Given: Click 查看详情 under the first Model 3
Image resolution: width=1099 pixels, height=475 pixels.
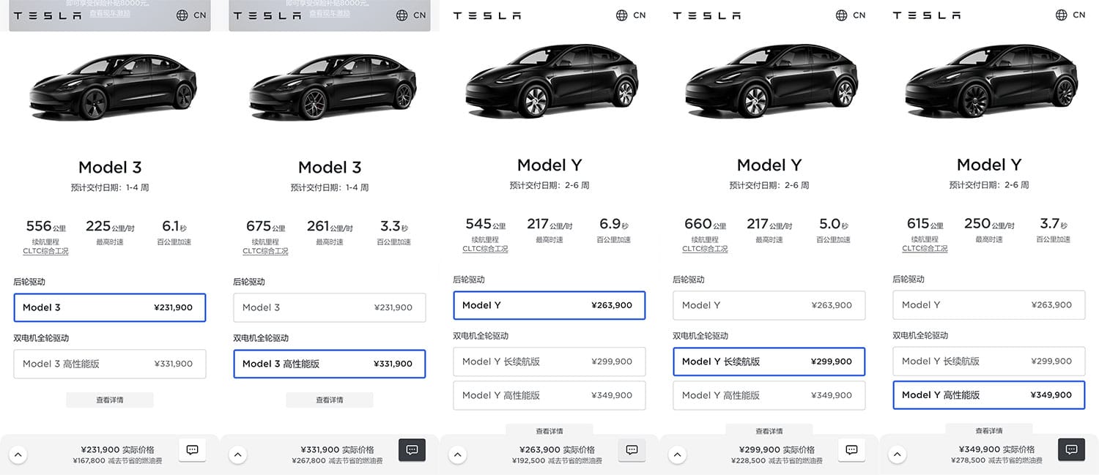Looking at the screenshot, I should (110, 400).
